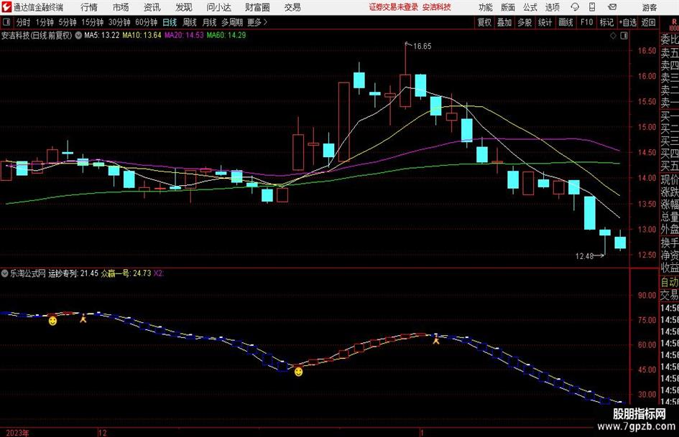Click the 叠加 overlay button
This screenshot has height=437, width=679.
pos(504,22)
